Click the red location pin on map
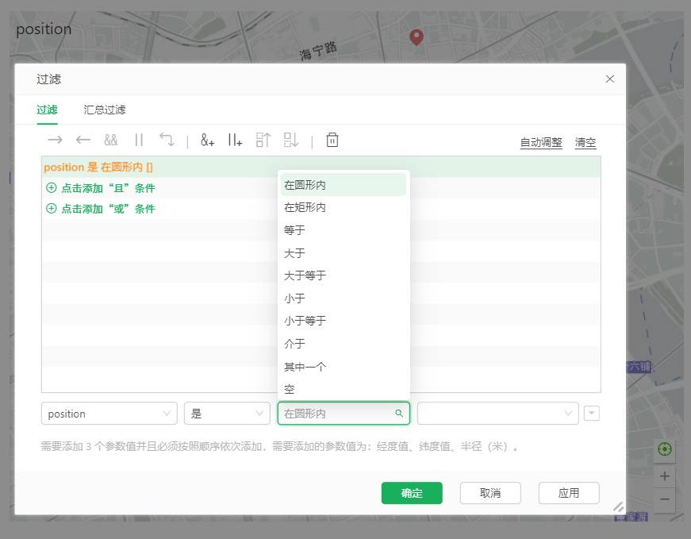 coord(417,37)
